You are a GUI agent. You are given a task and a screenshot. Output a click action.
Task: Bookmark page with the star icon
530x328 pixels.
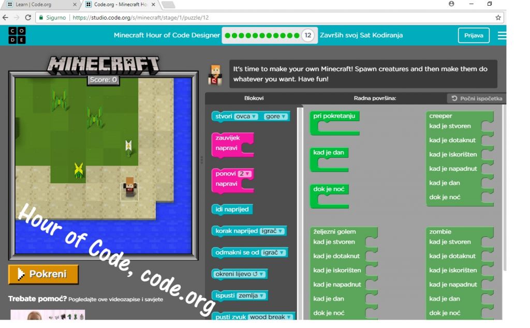498,17
